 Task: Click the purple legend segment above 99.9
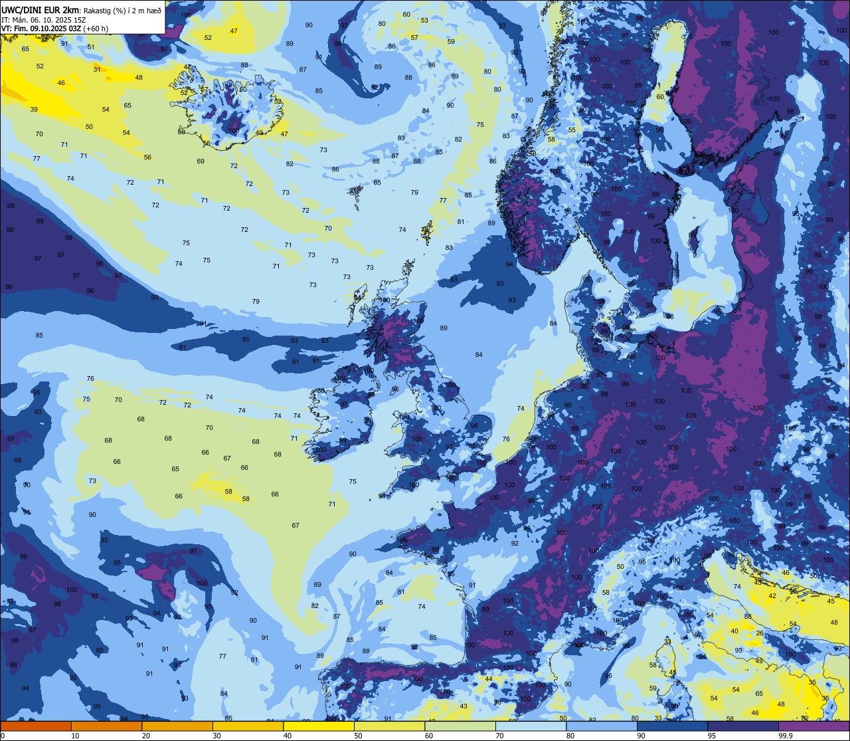click(x=813, y=726)
